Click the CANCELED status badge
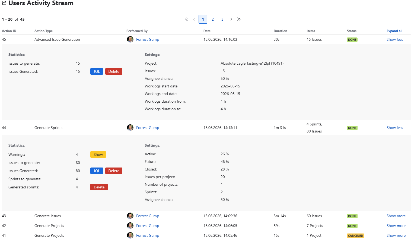411x240 pixels. [355, 236]
